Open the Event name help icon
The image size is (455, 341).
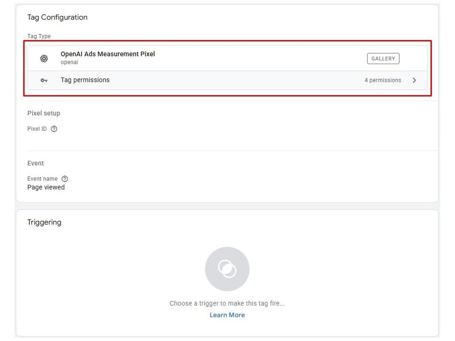pos(65,179)
